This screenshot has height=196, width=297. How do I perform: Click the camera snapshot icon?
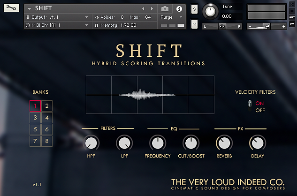[x=165, y=8]
